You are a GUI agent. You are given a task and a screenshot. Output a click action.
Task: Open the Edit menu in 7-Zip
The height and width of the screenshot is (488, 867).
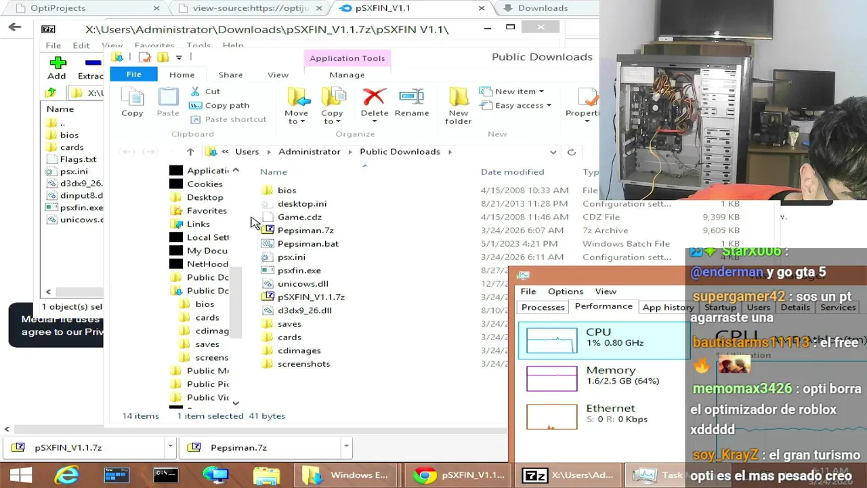[x=81, y=45]
